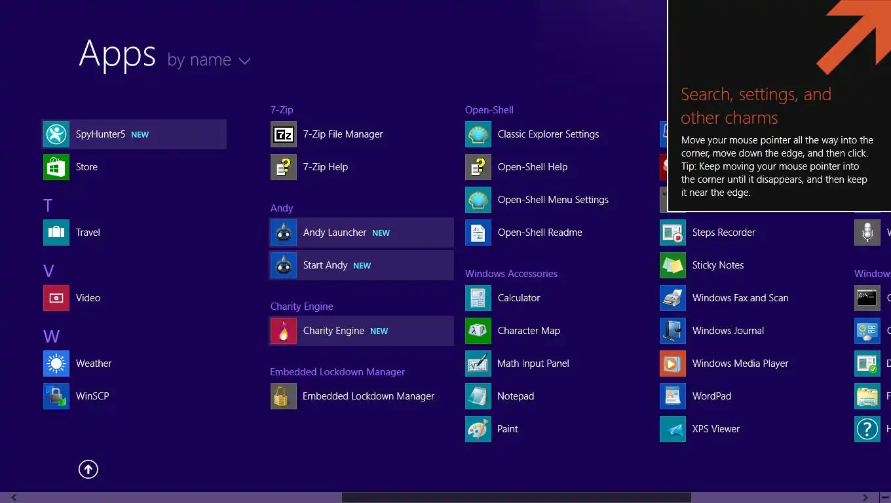Open the WordPad icon

tap(673, 396)
